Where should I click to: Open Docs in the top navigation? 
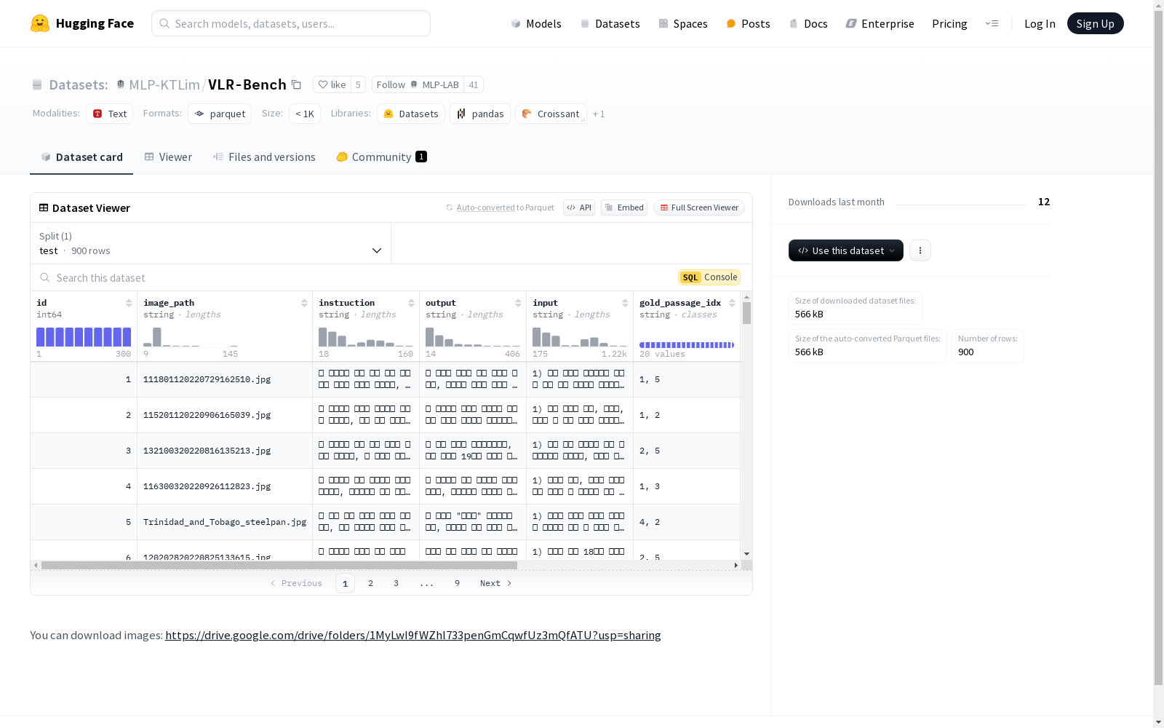(808, 23)
